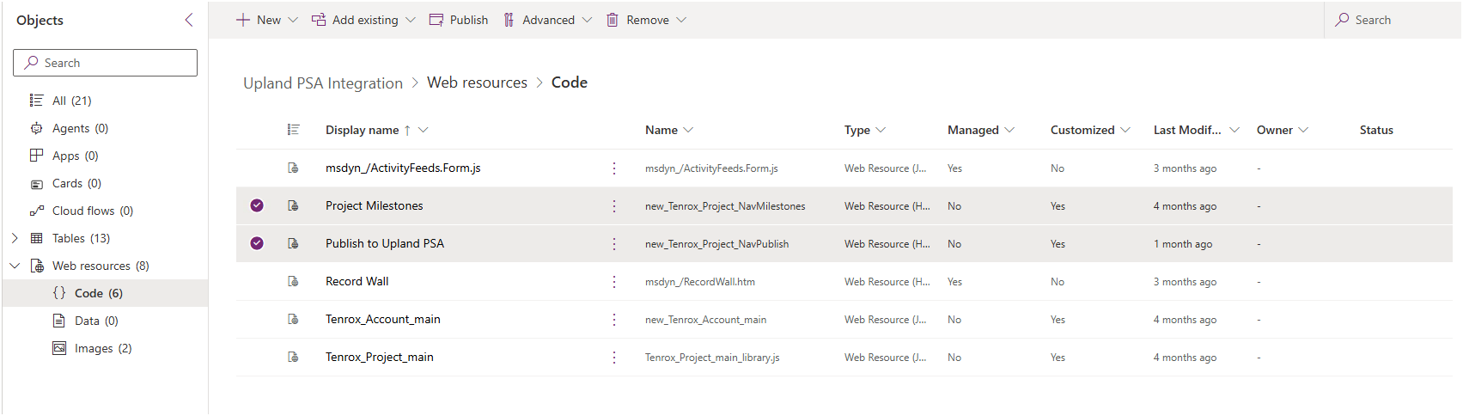This screenshot has height=416, width=1463.
Task: Click the column type list icon in header
Action: [x=293, y=130]
